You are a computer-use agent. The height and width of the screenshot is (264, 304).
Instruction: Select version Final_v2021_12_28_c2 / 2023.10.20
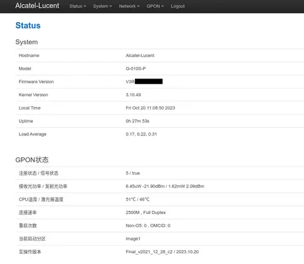[x=162, y=251]
